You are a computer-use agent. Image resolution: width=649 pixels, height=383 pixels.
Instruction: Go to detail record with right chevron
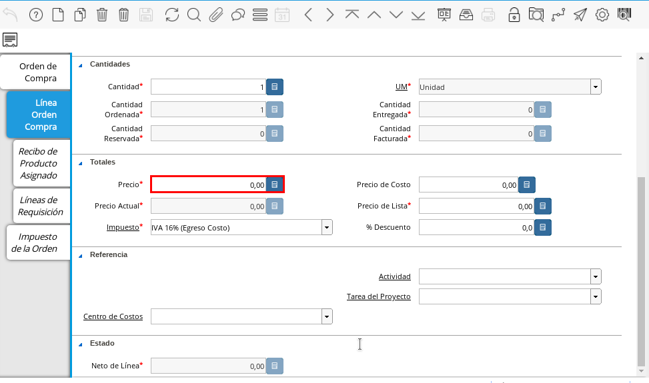click(330, 15)
